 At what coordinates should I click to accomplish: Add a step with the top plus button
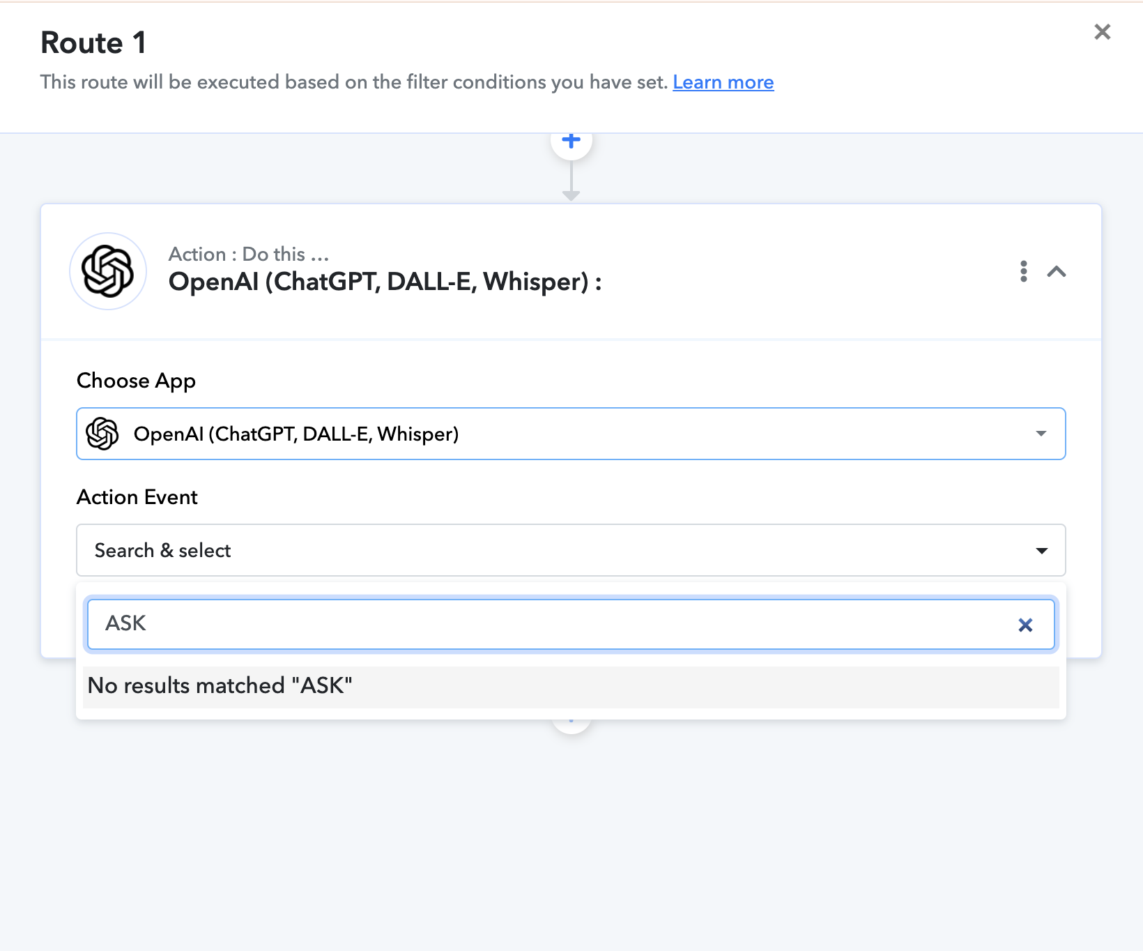[571, 142]
